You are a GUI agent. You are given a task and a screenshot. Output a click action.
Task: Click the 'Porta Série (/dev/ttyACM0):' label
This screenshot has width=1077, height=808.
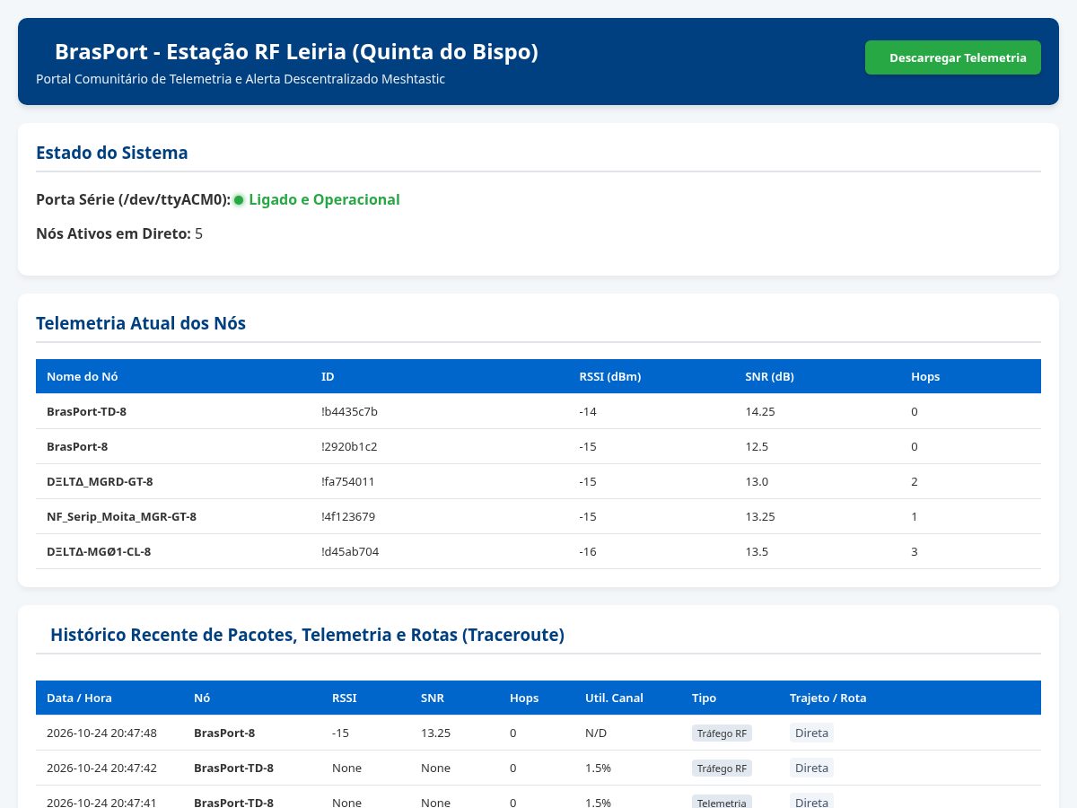[x=134, y=199]
